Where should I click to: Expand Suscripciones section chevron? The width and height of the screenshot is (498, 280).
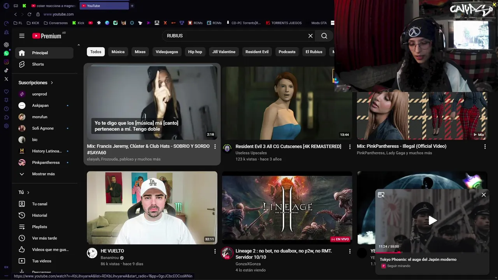pos(52,83)
